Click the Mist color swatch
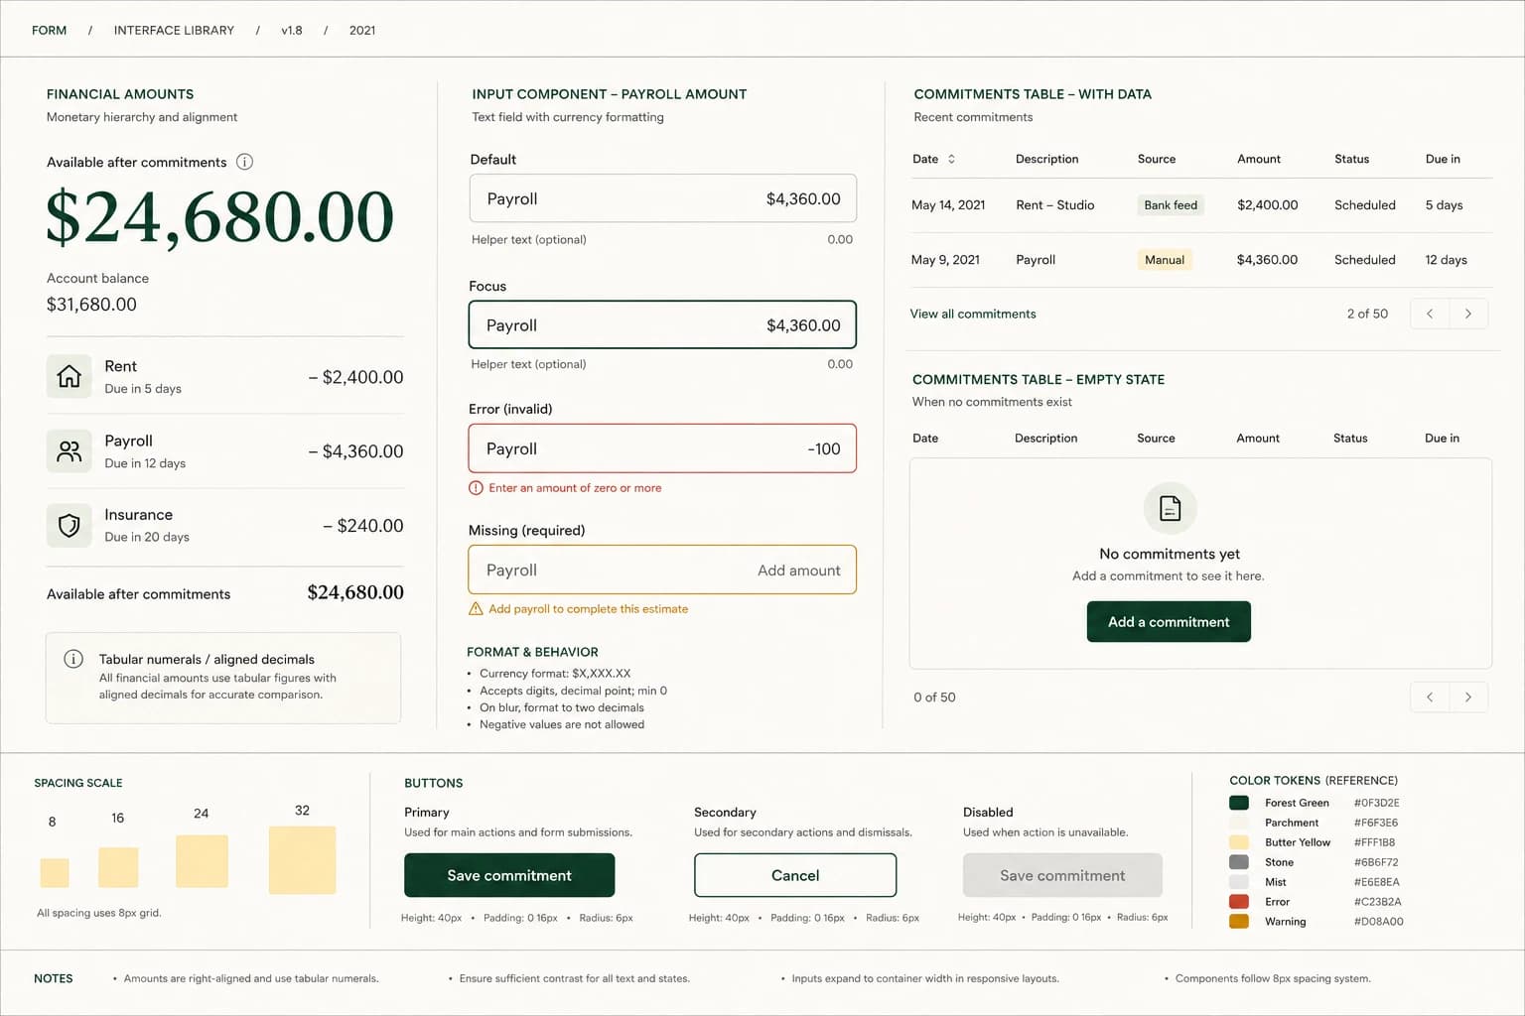Viewport: 1525px width, 1016px height. click(1239, 882)
